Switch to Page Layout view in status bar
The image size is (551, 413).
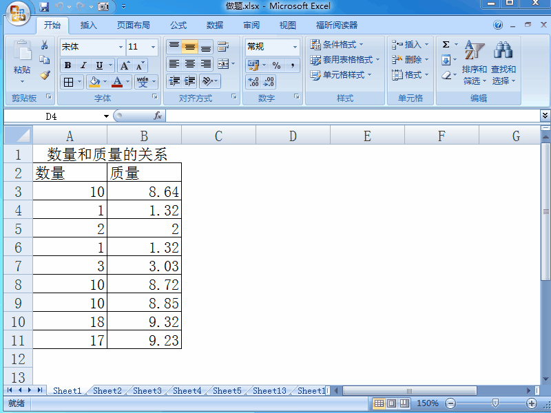coord(390,404)
